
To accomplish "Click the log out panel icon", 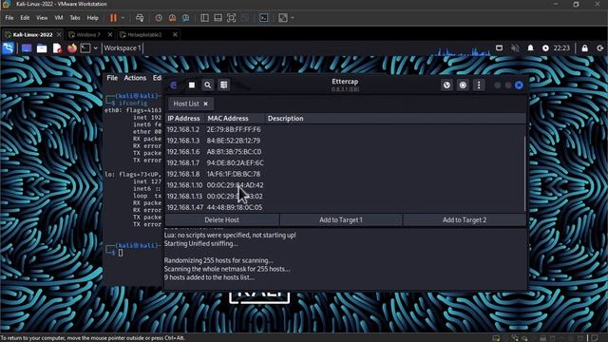I will click(600, 48).
